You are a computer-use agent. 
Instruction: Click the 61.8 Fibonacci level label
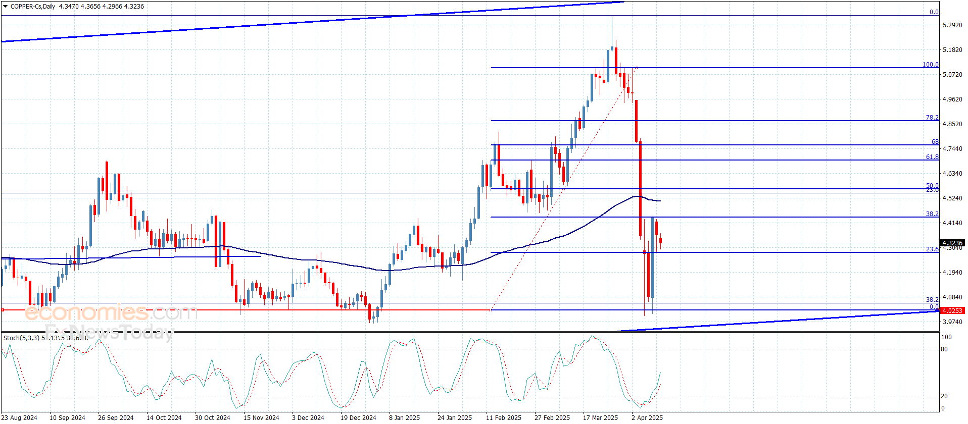pos(932,157)
